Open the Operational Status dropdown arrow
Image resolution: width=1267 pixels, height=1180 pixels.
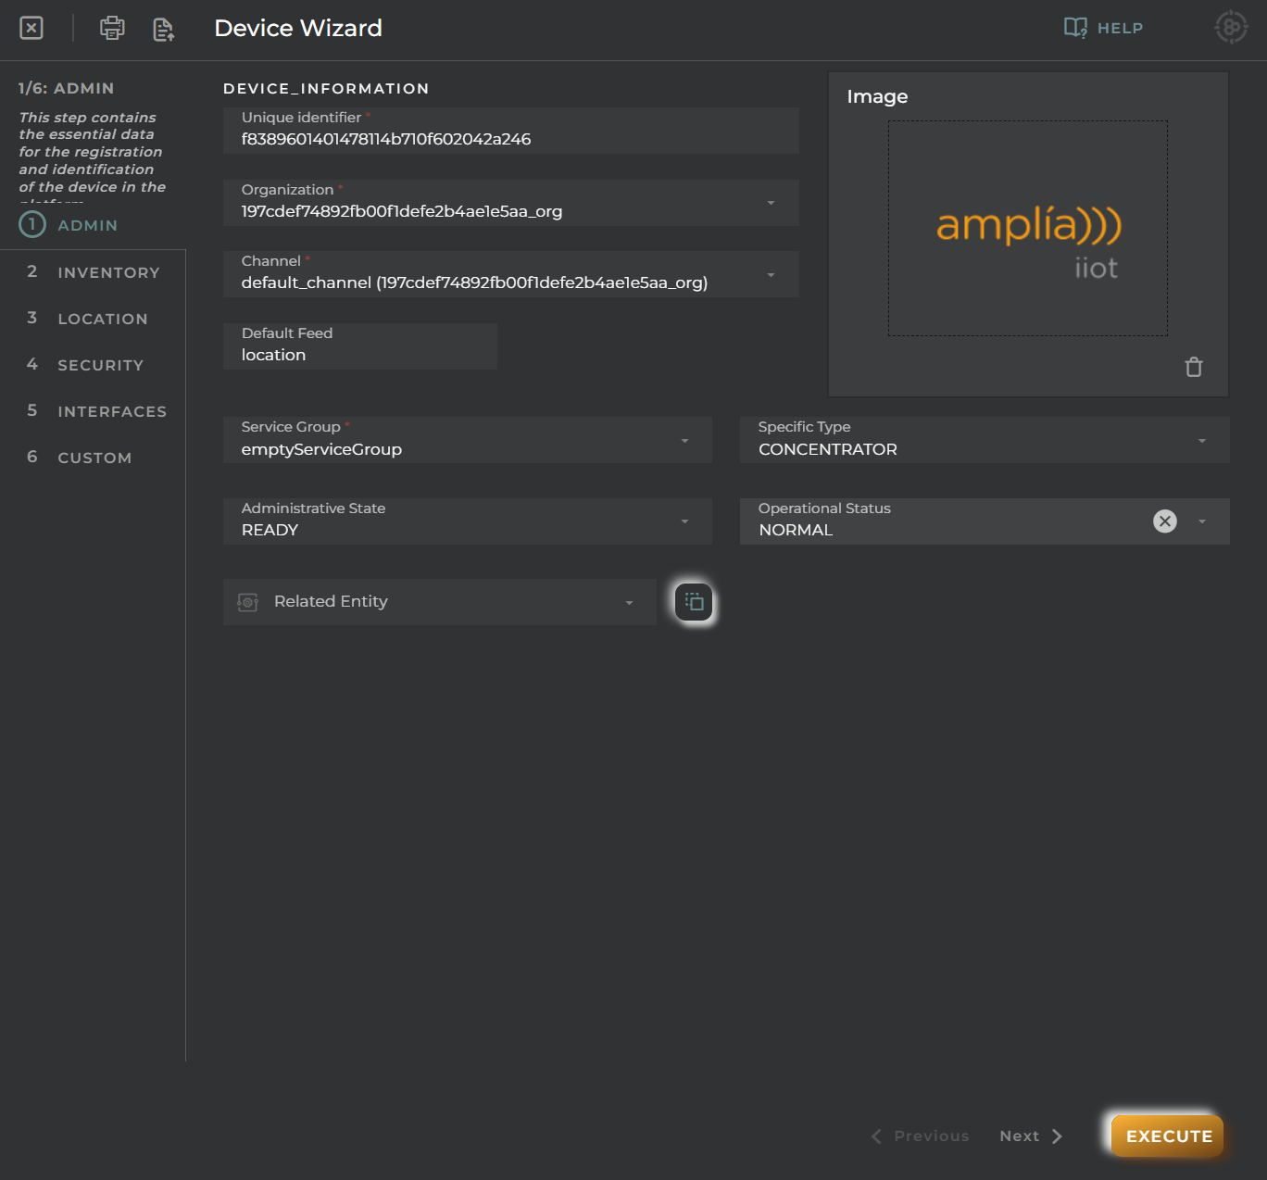(x=1202, y=521)
